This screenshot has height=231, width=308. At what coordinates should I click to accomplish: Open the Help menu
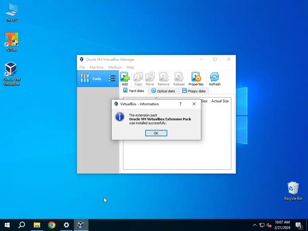(130, 67)
